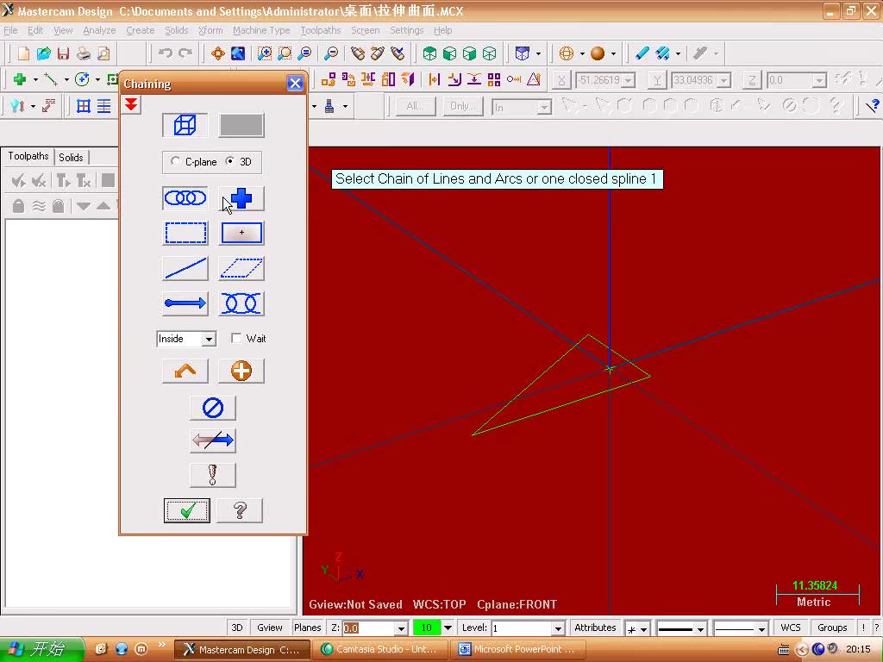Click the orange Last chain arrow icon

click(185, 371)
